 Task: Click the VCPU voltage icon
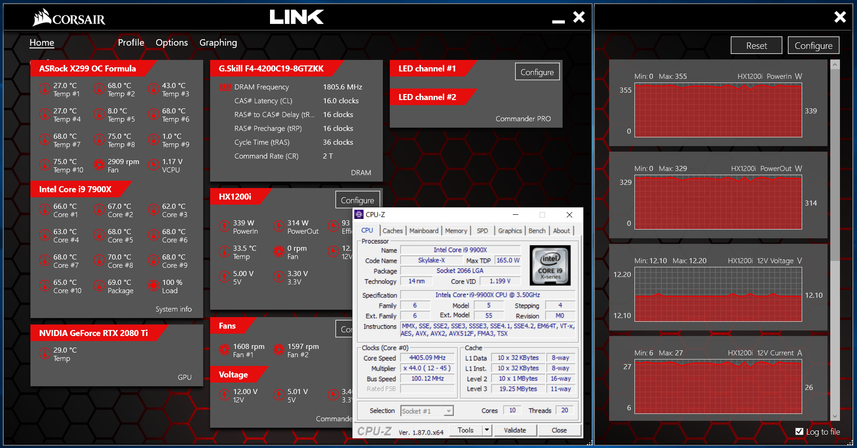153,165
